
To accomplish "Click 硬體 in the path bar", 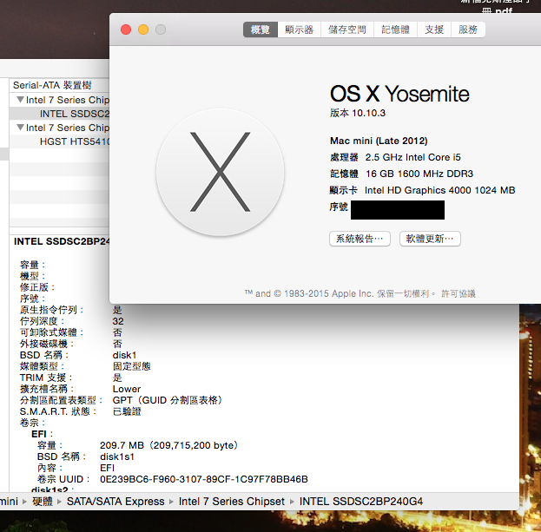I will coord(43,502).
